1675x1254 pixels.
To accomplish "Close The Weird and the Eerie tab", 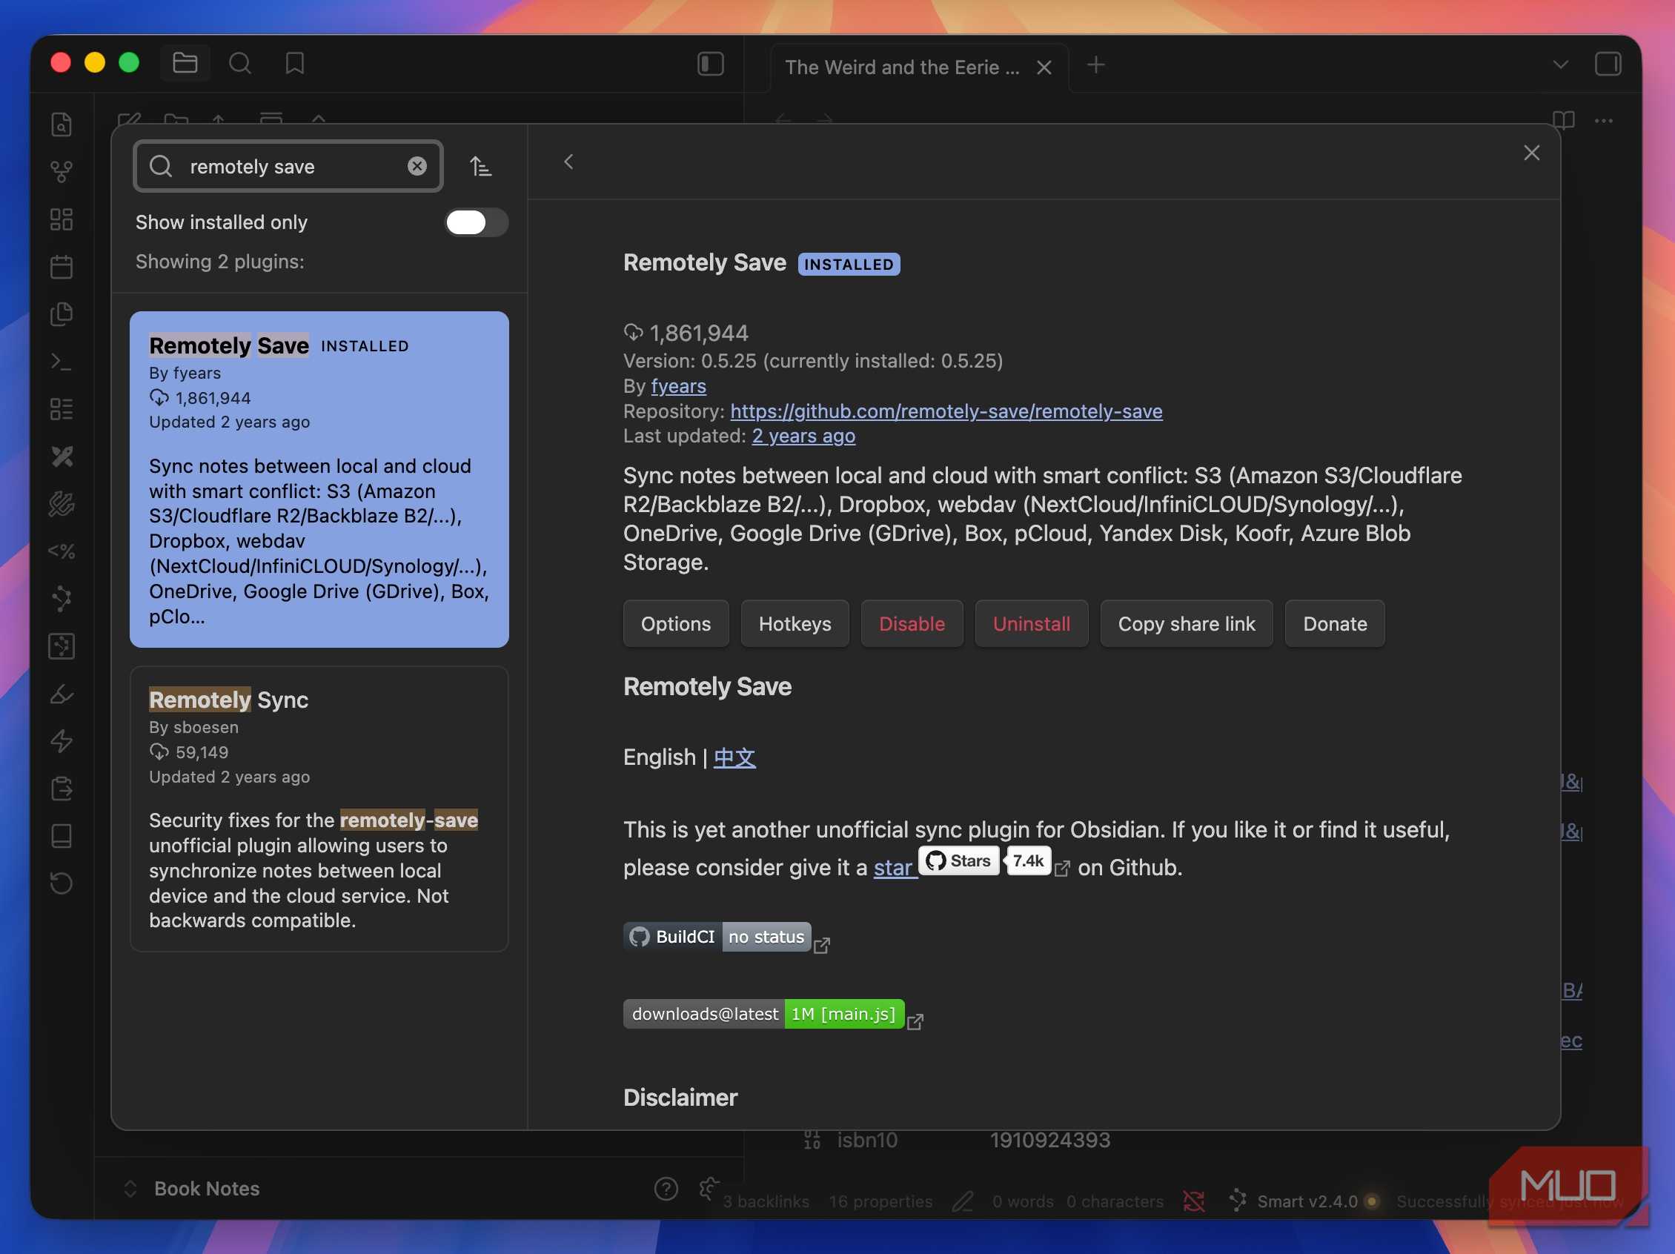I will [x=1044, y=67].
